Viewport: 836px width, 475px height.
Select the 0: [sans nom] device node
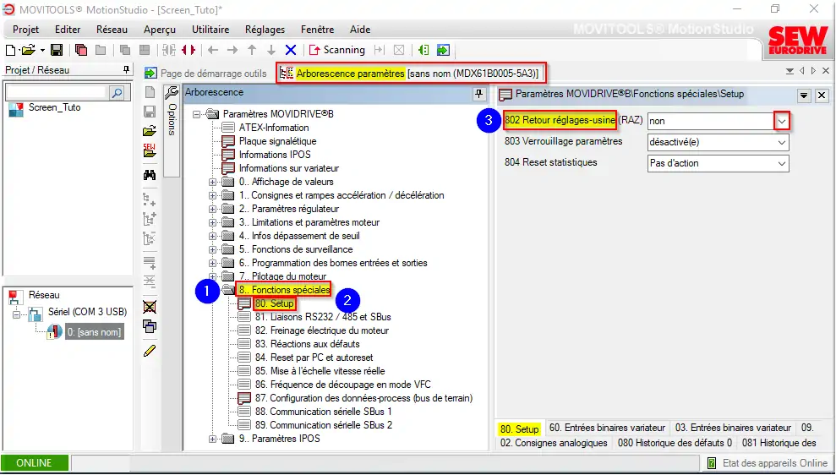(x=95, y=332)
